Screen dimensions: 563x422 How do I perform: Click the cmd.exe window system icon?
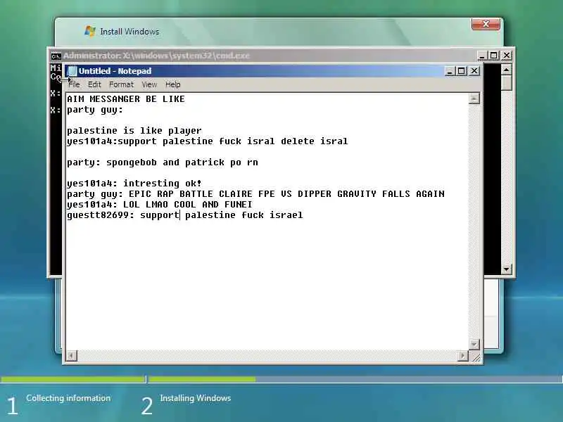pos(56,56)
